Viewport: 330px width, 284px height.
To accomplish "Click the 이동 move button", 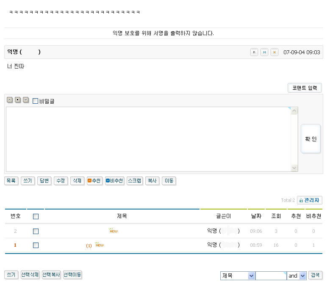I will (x=169, y=181).
